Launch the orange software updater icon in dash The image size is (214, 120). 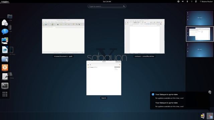click(5, 68)
